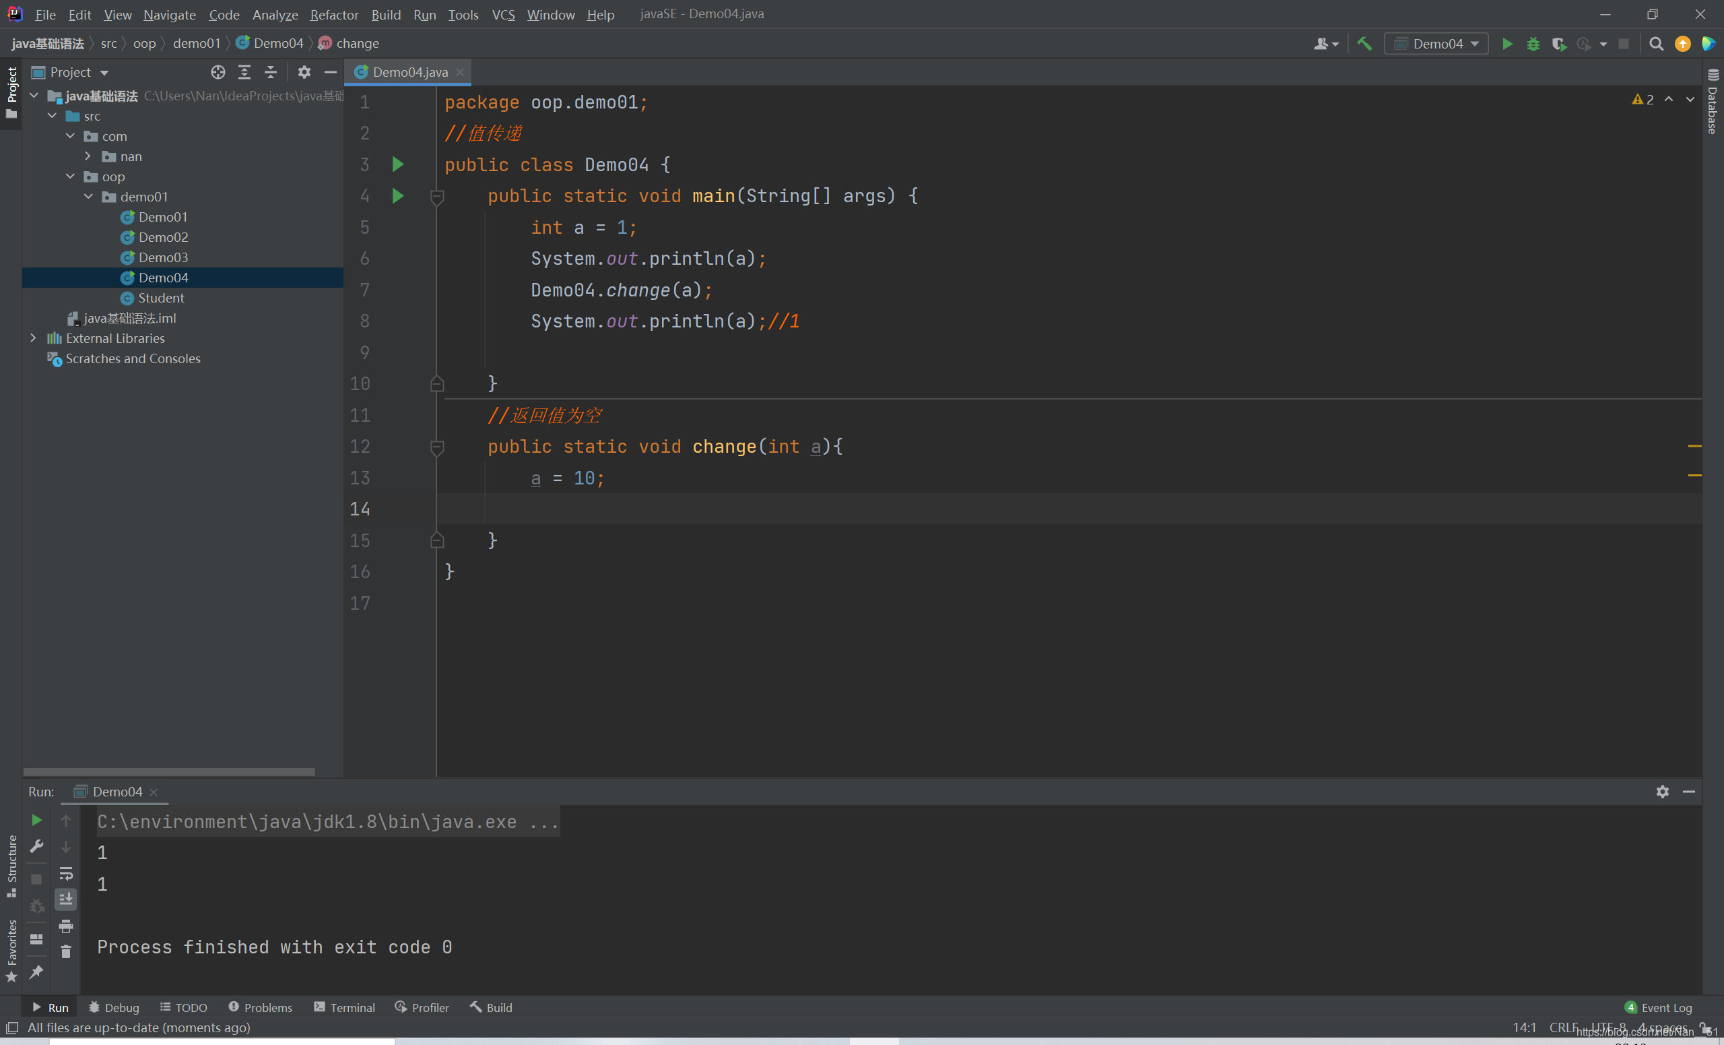Collapse the com package
This screenshot has width=1724, height=1045.
70,136
